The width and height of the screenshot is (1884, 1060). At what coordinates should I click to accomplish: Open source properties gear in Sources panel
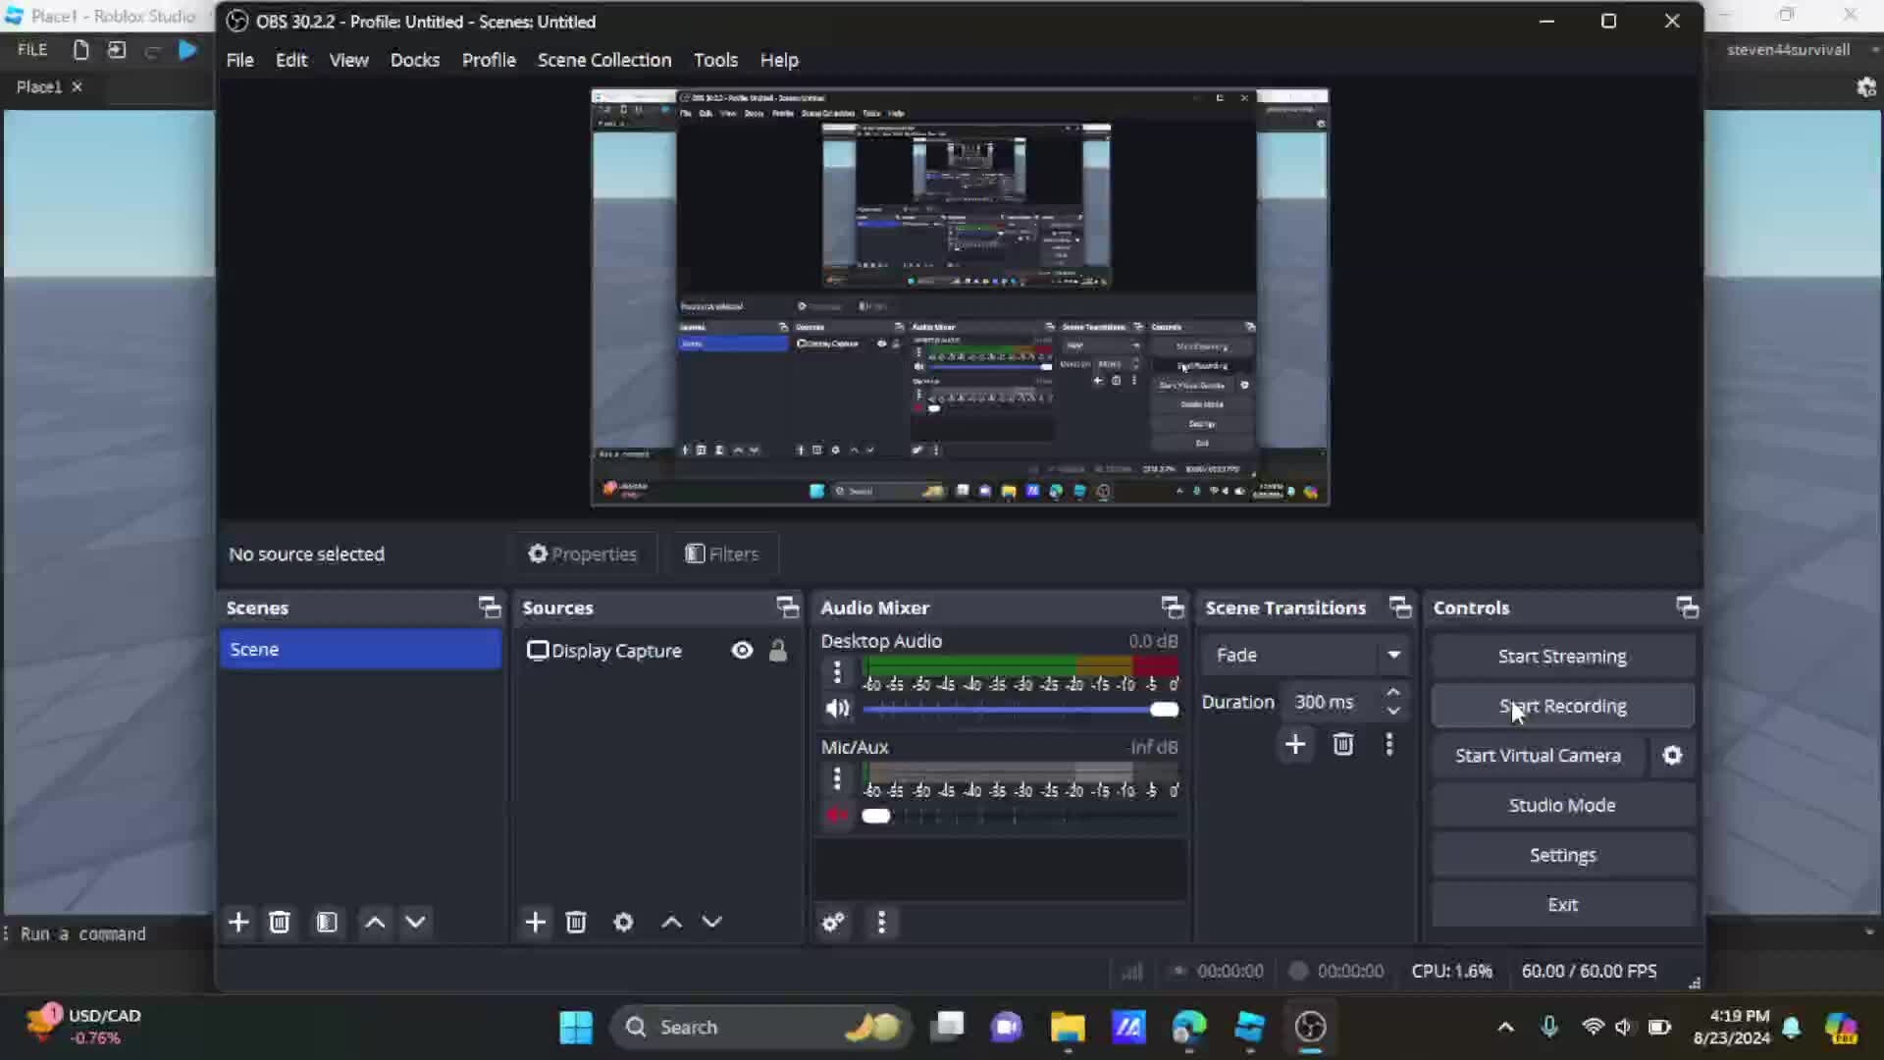pyautogui.click(x=623, y=922)
